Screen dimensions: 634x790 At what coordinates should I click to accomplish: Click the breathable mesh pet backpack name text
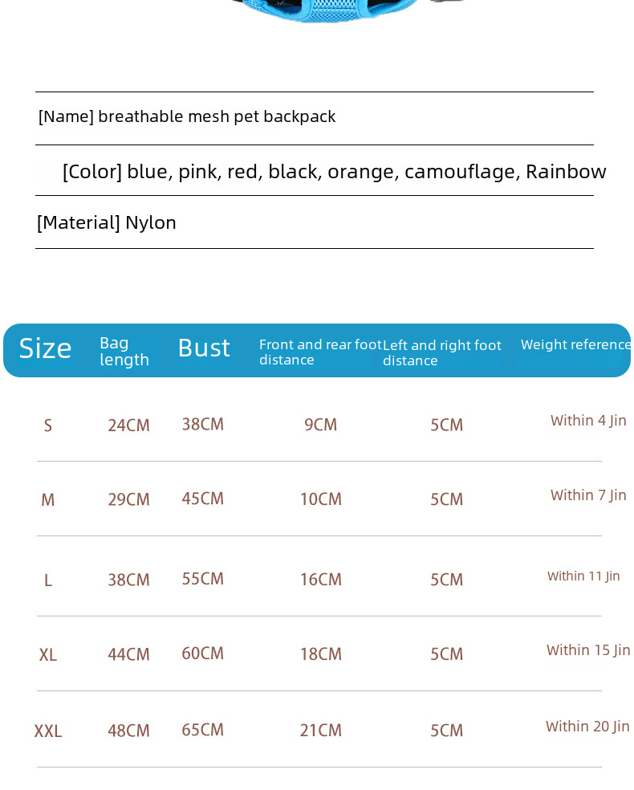[187, 117]
